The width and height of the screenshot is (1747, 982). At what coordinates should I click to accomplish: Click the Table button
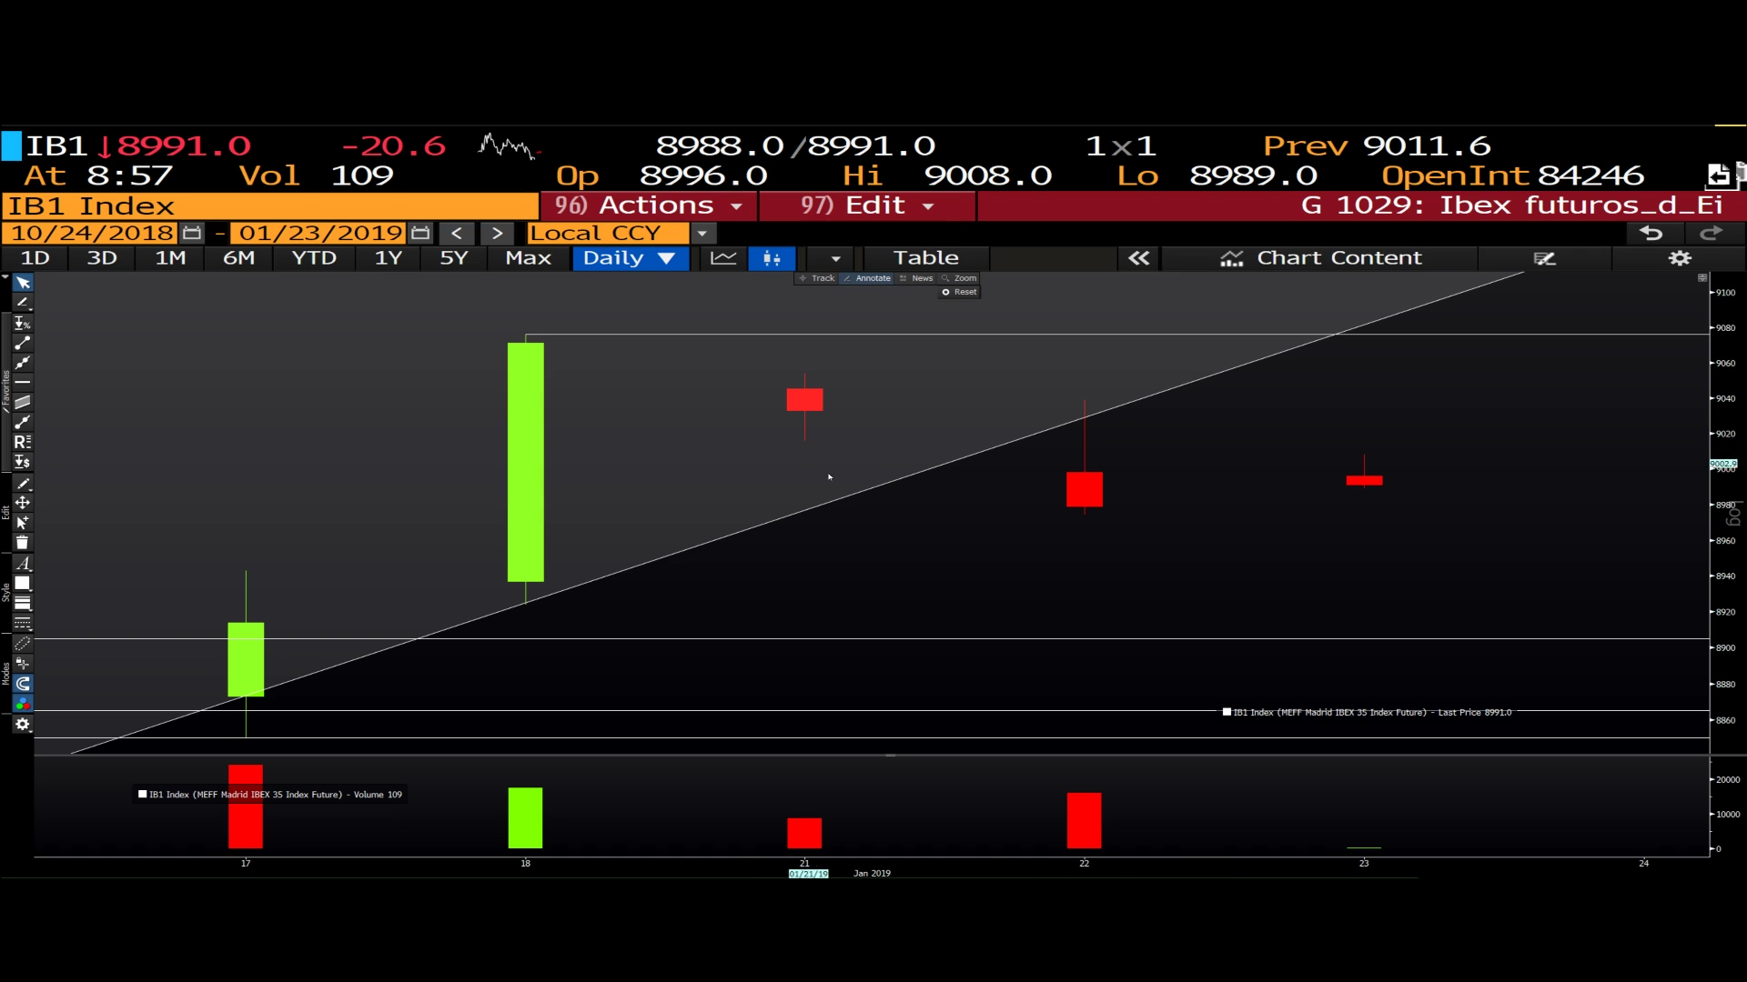(925, 258)
